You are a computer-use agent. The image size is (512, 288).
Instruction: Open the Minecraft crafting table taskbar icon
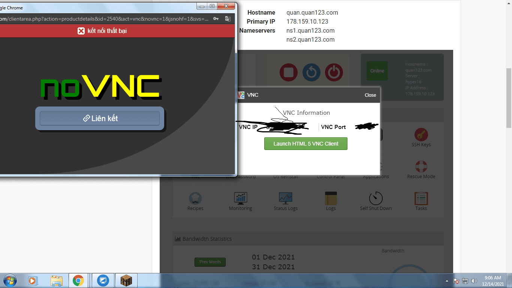[127, 280]
